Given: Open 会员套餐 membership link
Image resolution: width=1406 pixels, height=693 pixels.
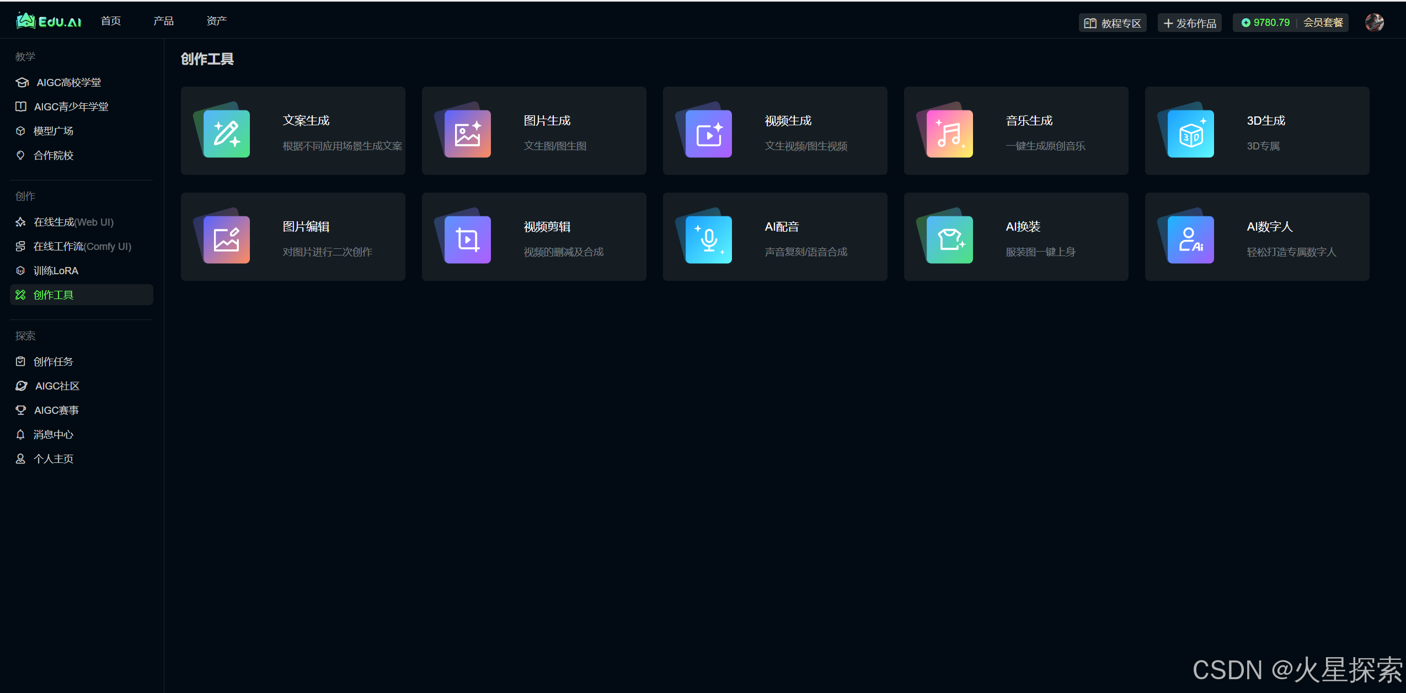Looking at the screenshot, I should 1323,23.
